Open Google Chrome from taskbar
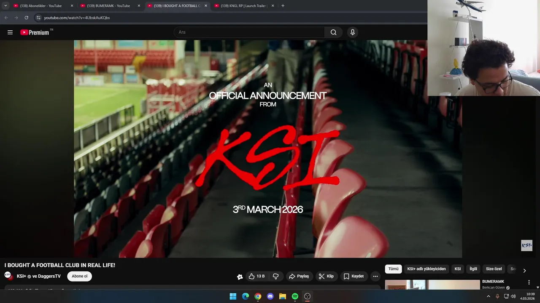Screen dimensions: 540x303 point(258,296)
